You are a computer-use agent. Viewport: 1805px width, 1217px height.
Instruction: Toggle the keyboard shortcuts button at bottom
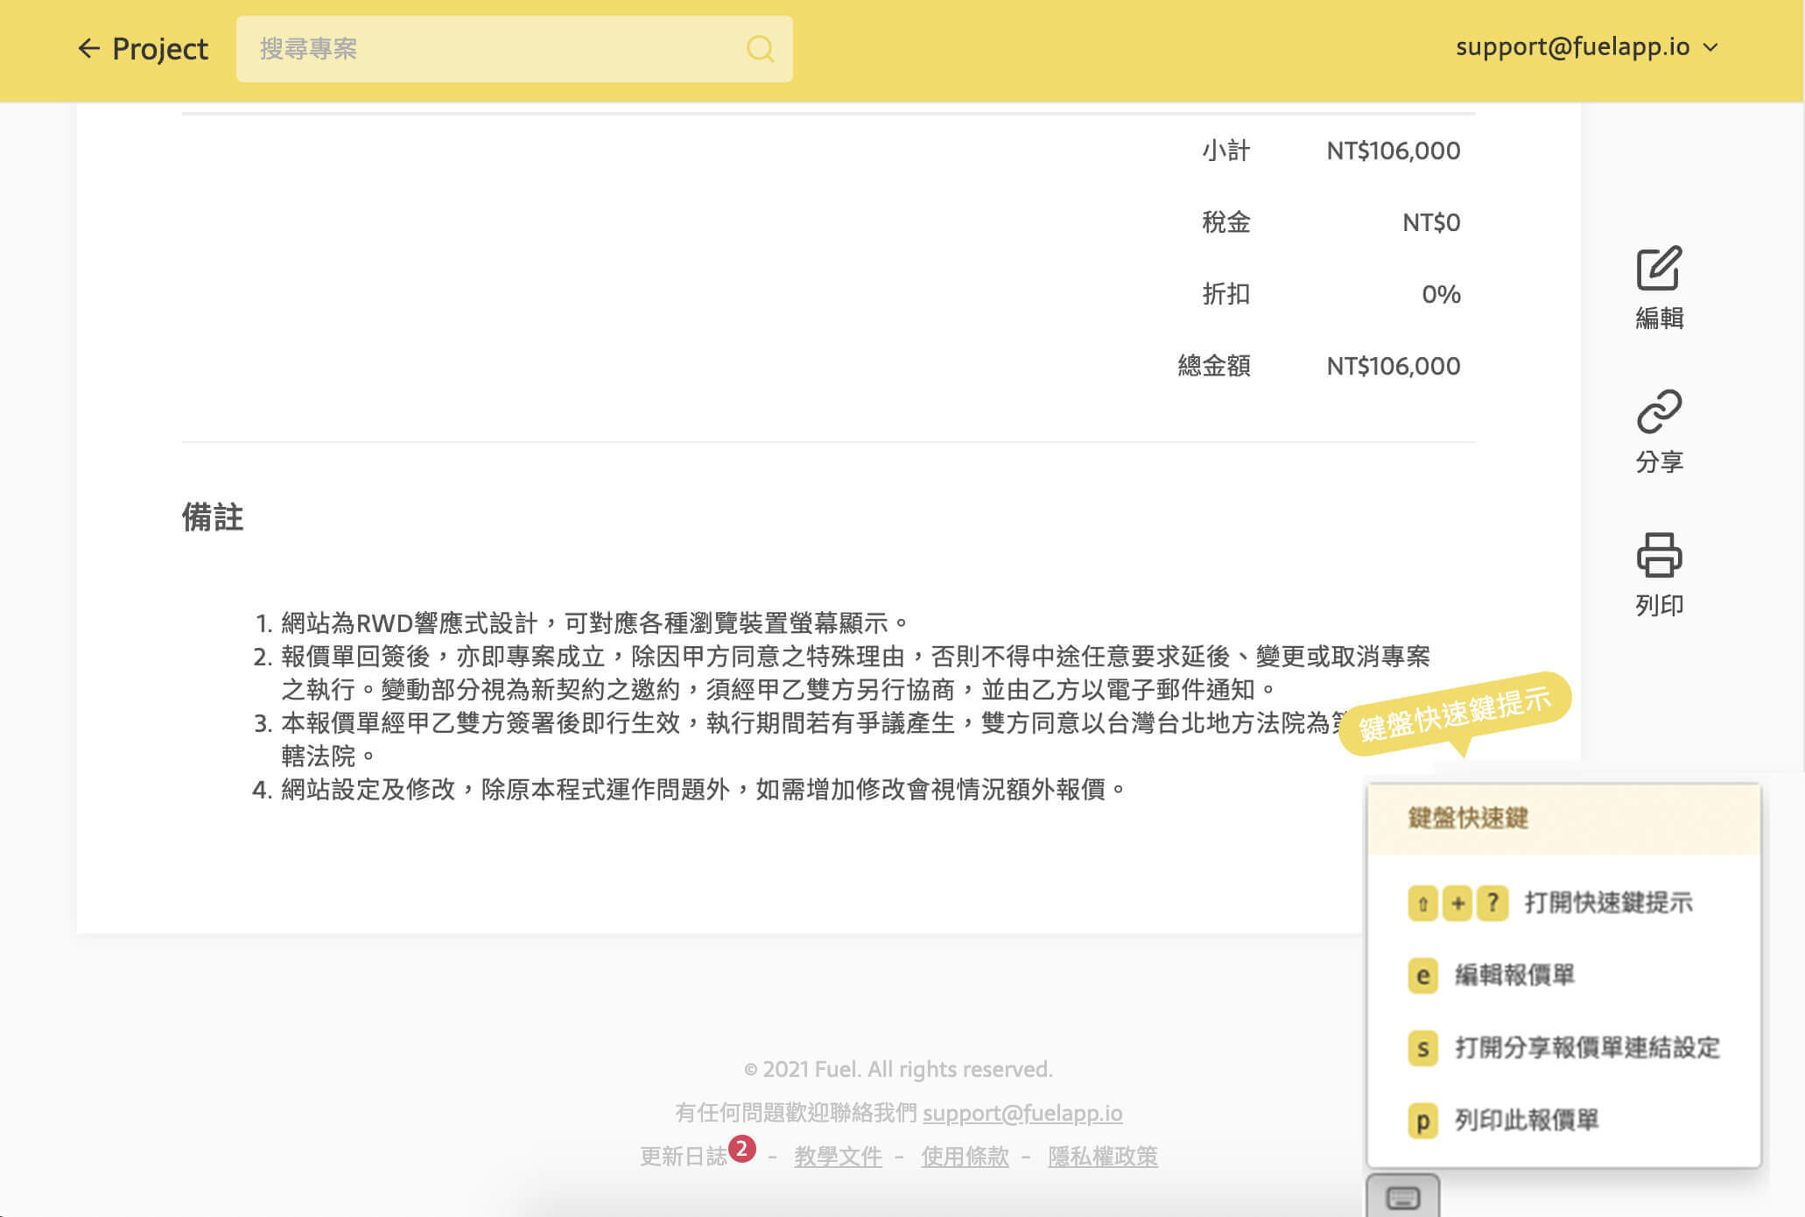pos(1402,1197)
